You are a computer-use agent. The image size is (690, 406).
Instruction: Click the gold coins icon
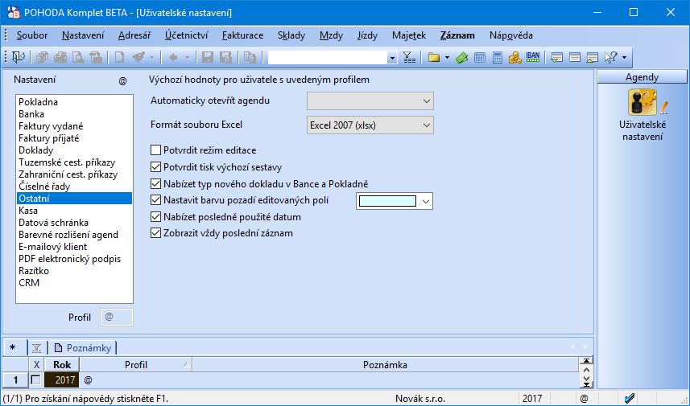514,57
